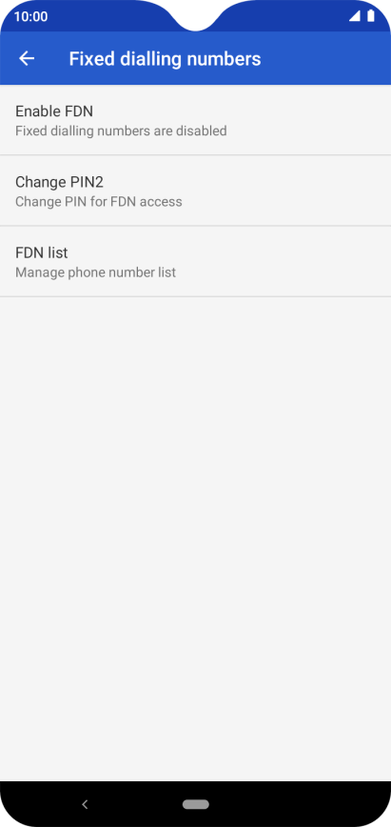Tap 'Fixed dialling numbers are disabled' status text

pyautogui.click(x=121, y=131)
